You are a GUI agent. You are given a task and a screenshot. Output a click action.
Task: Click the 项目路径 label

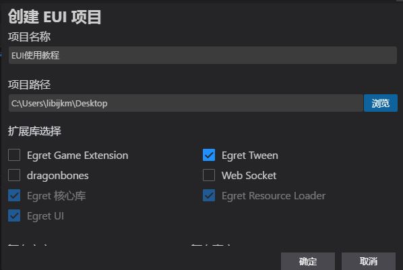[x=29, y=85]
